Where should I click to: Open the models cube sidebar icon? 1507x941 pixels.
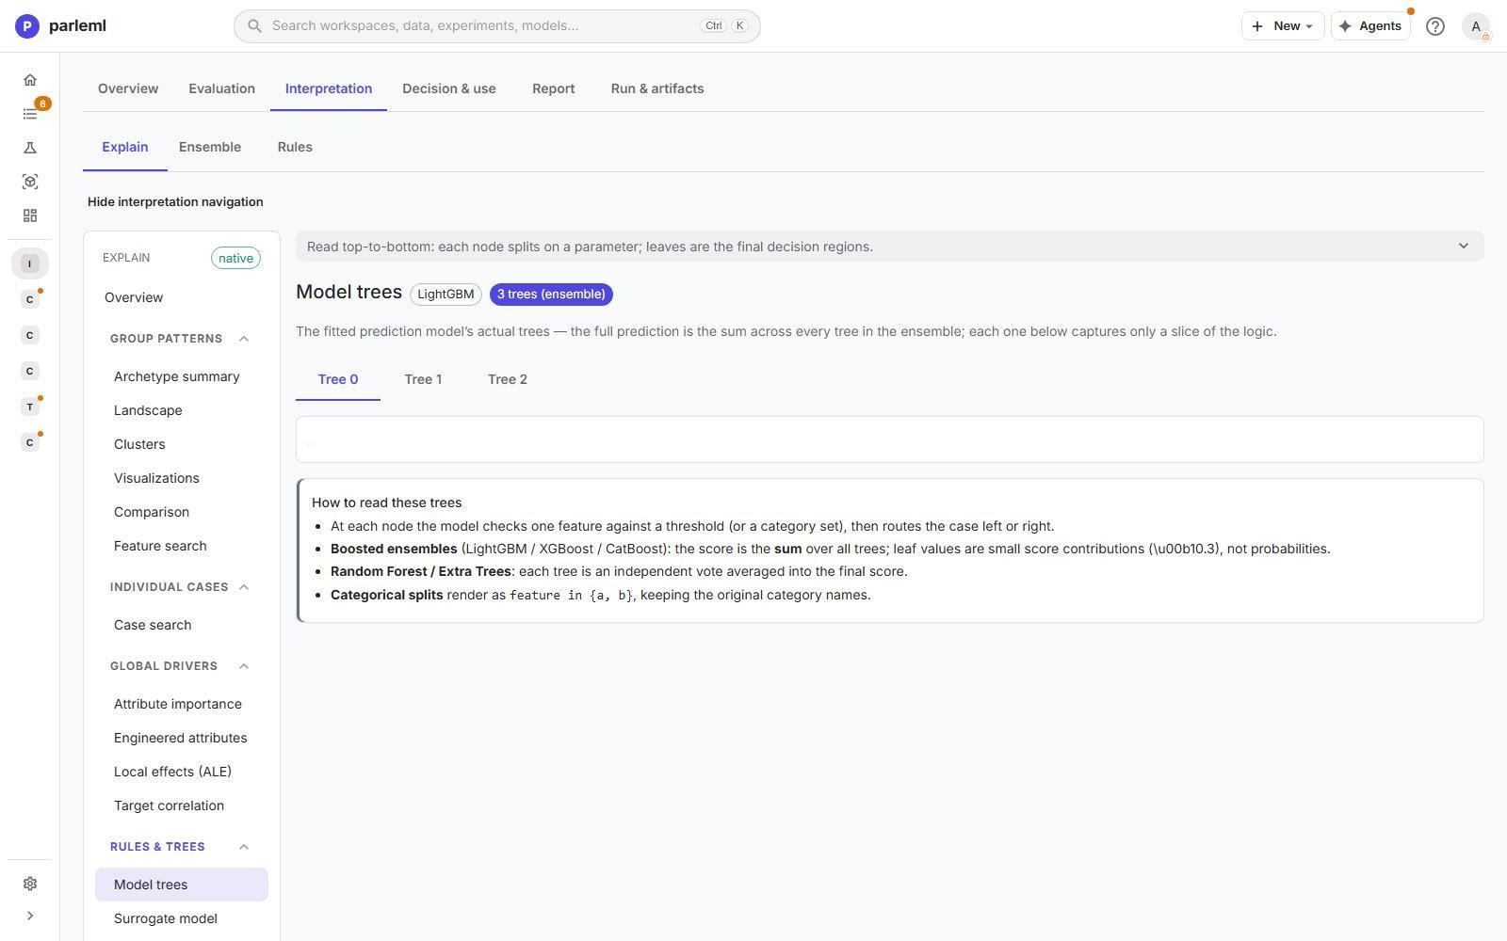[30, 182]
